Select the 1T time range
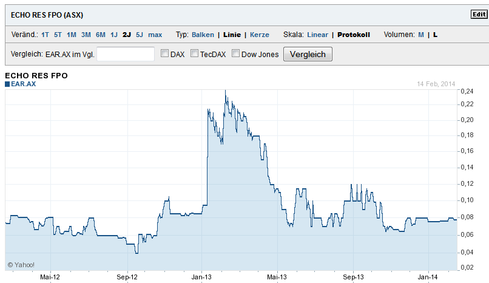489x283 pixels. click(x=46, y=35)
